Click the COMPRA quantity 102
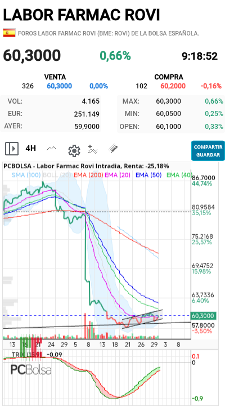Screen dimensions: 225x406 click(x=141, y=86)
